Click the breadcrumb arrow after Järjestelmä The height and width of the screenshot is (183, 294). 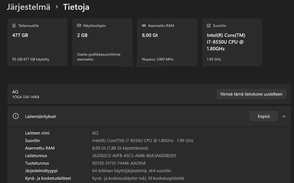57,7
